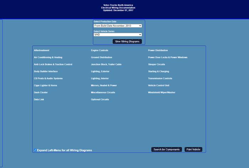This screenshot has width=249, height=168.
Task: Toggle Expand Left-Menu for all Wiring Diagrams
Action: [35, 150]
